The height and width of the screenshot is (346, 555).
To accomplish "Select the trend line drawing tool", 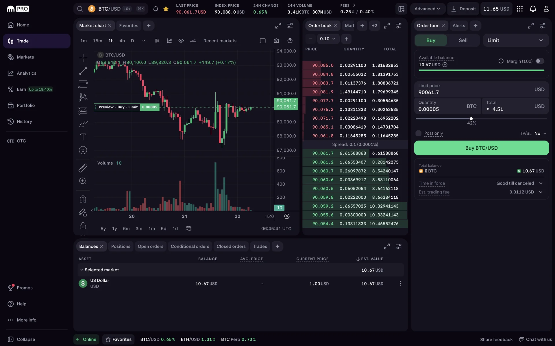I will tap(83, 71).
